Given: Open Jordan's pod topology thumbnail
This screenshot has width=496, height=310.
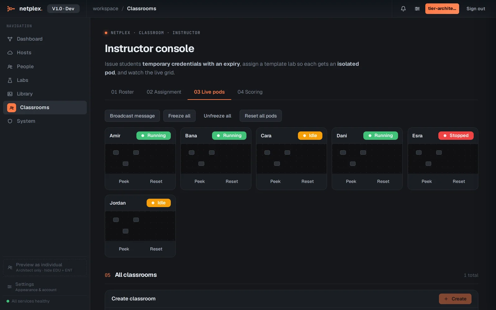Looking at the screenshot, I should 140,226.
